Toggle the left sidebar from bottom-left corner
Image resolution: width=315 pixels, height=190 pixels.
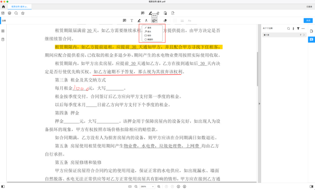[x=3, y=187]
